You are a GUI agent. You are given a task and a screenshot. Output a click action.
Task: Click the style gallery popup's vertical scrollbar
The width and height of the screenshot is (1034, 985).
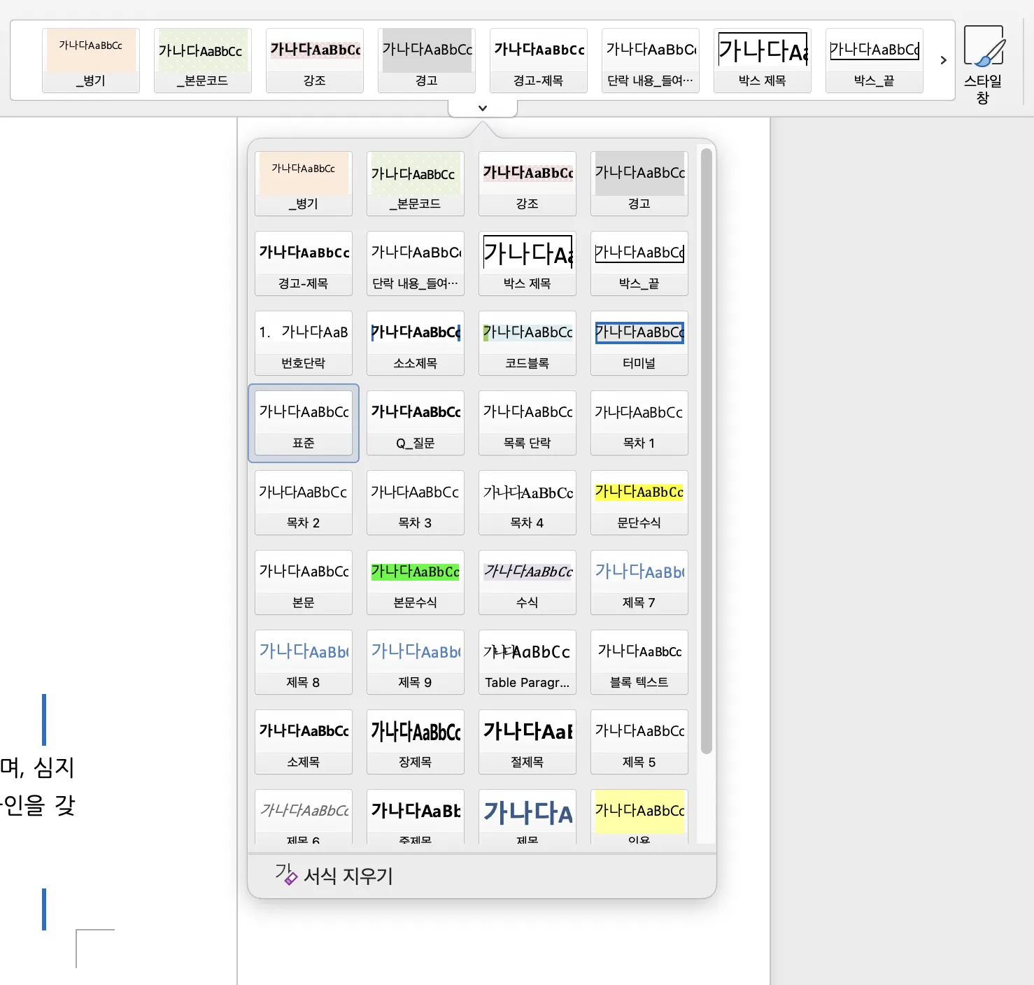click(707, 451)
